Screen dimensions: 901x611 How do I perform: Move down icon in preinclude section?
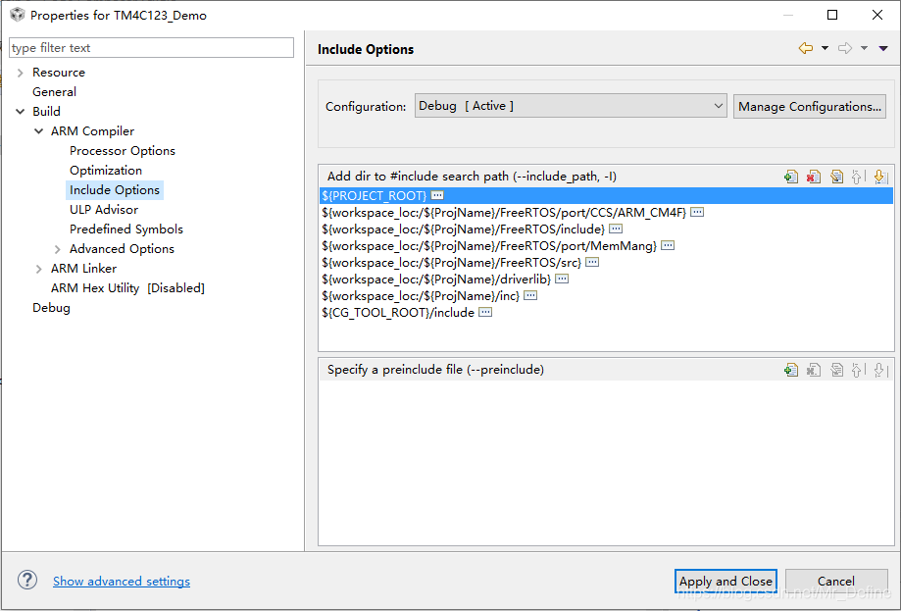tap(880, 370)
